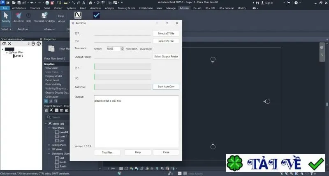Collapse the Floor Plans tree node
This screenshot has width=329, height=176.
click(x=49, y=128)
